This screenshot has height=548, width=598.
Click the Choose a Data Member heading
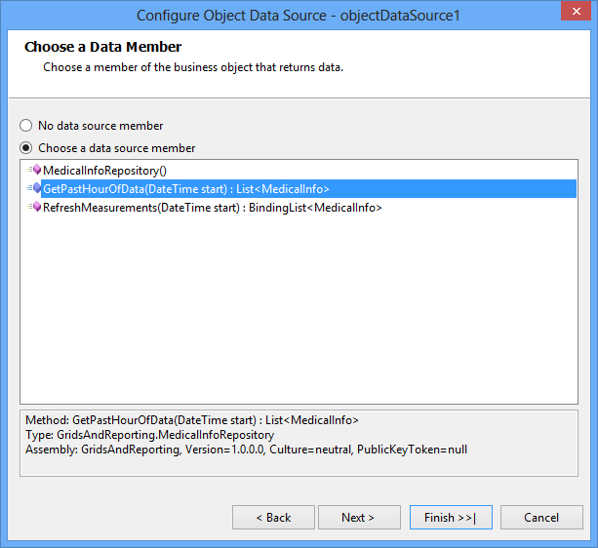(103, 47)
